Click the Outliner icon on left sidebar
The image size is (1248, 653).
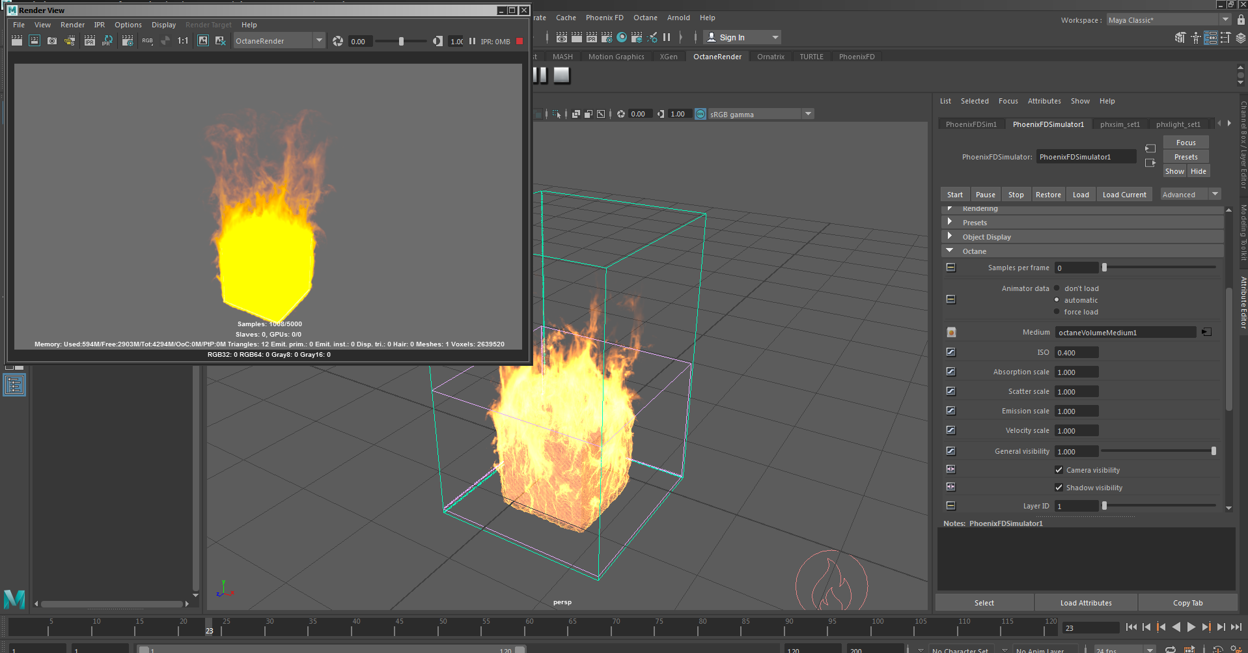[x=14, y=385]
